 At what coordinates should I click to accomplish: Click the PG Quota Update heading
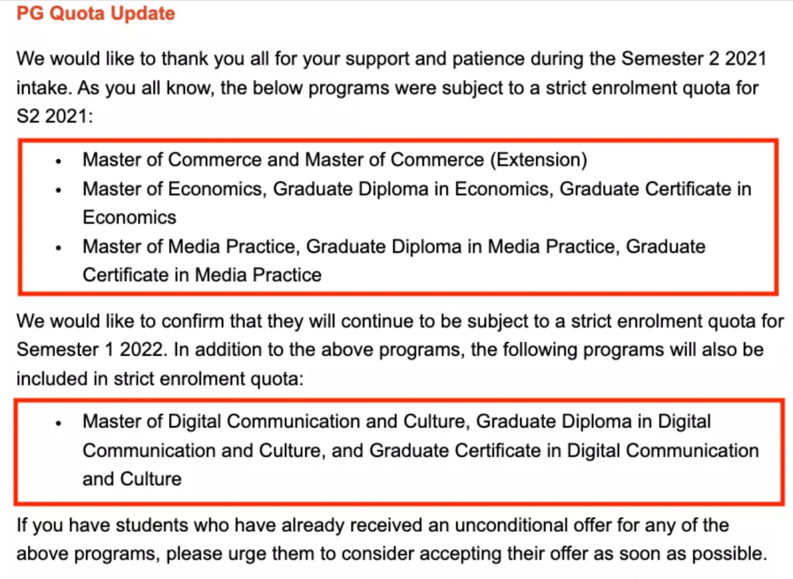tap(95, 13)
